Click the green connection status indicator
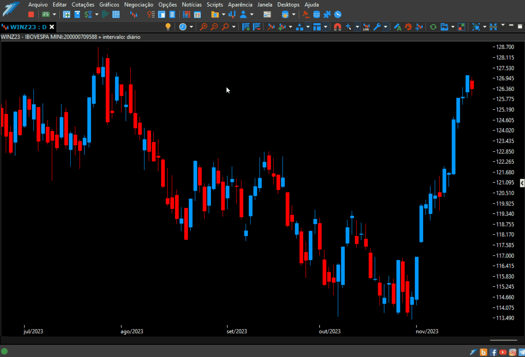 4,351
